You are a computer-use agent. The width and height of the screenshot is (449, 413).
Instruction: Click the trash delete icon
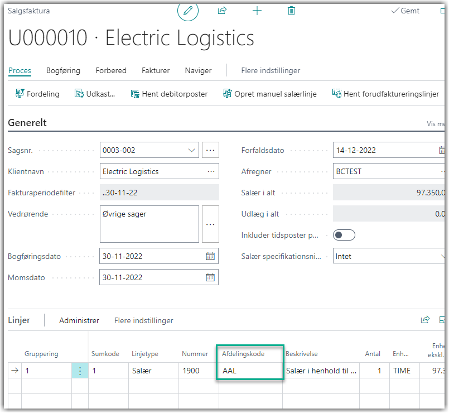pos(291,11)
